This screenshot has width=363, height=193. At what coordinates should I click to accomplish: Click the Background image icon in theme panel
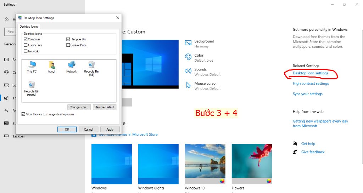click(x=188, y=43)
